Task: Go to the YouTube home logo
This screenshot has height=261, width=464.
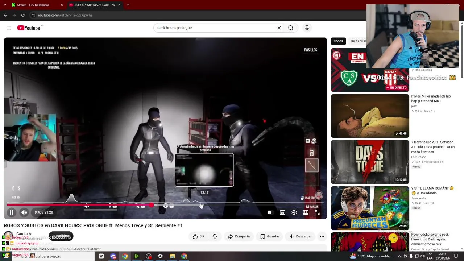Action: (x=29, y=28)
